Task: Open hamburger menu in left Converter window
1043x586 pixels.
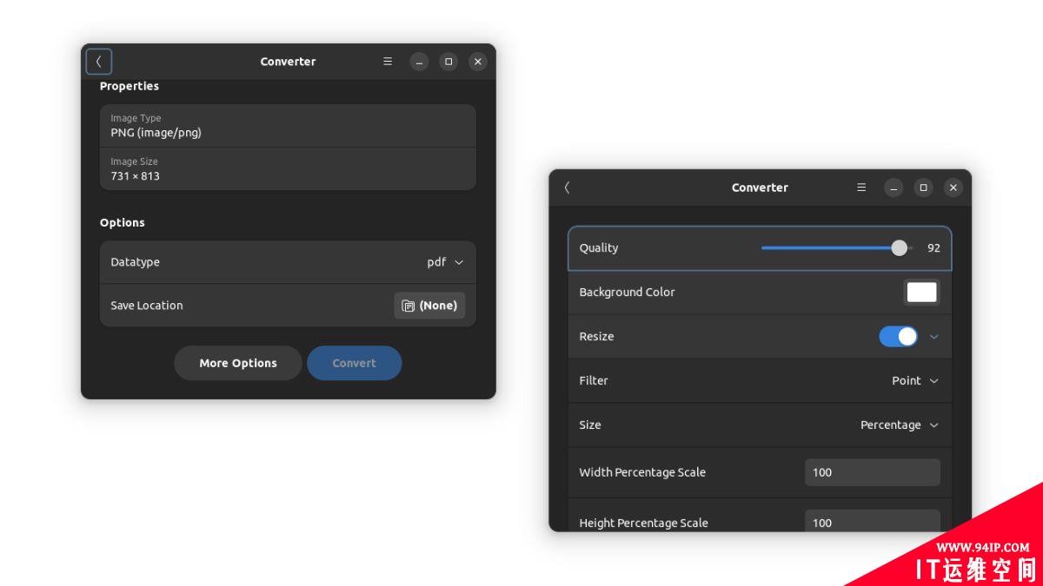Action: 388,62
